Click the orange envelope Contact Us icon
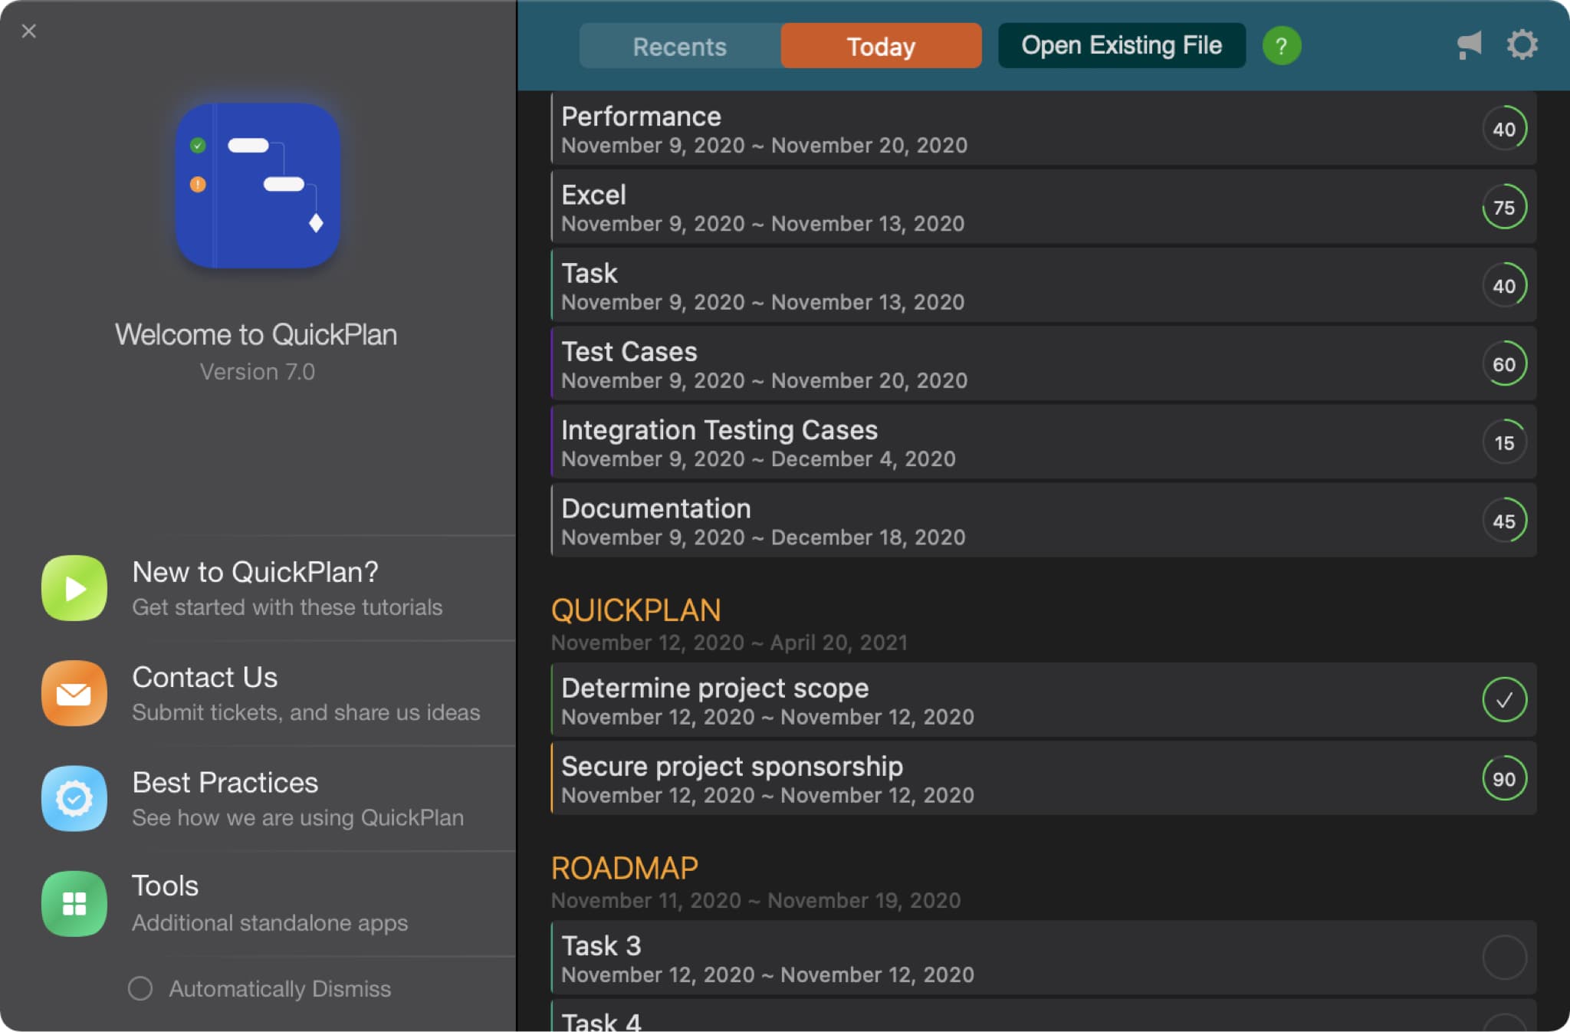This screenshot has height=1032, width=1570. coord(74,693)
